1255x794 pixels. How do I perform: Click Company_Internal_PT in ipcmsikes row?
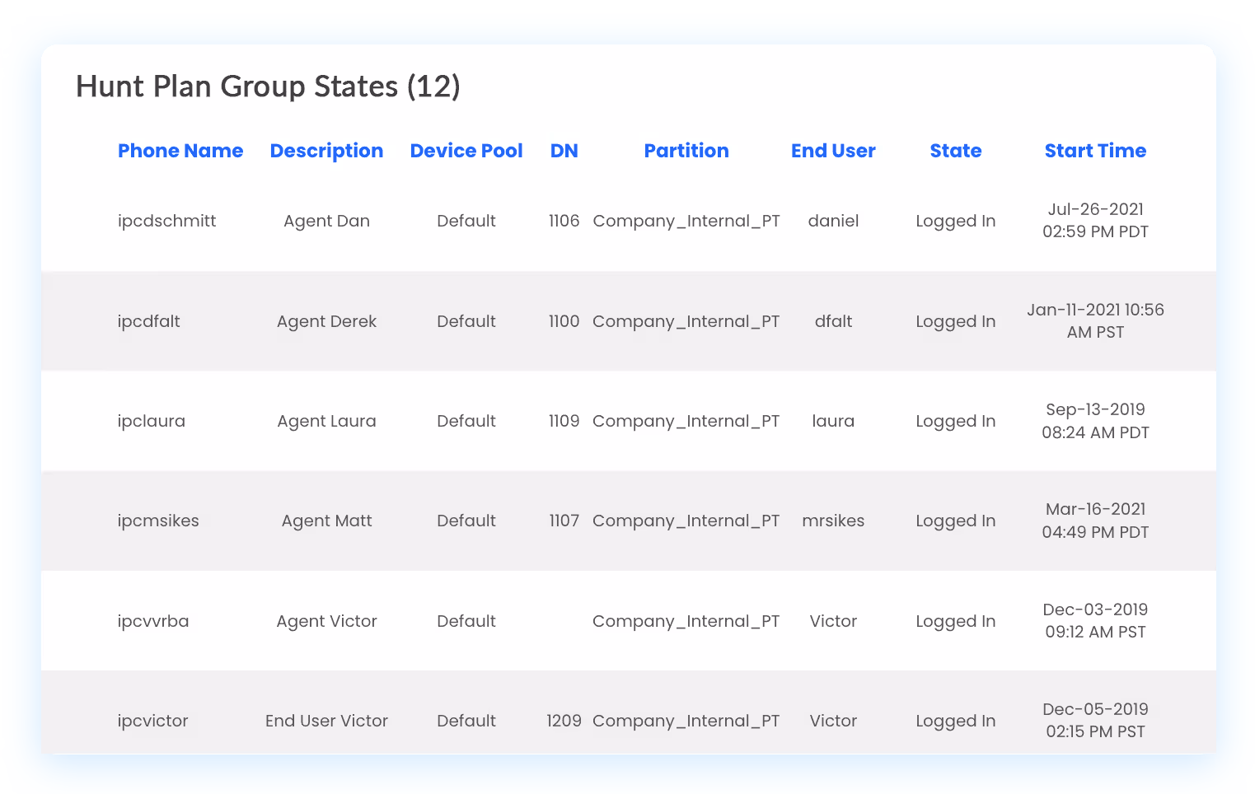coord(686,521)
